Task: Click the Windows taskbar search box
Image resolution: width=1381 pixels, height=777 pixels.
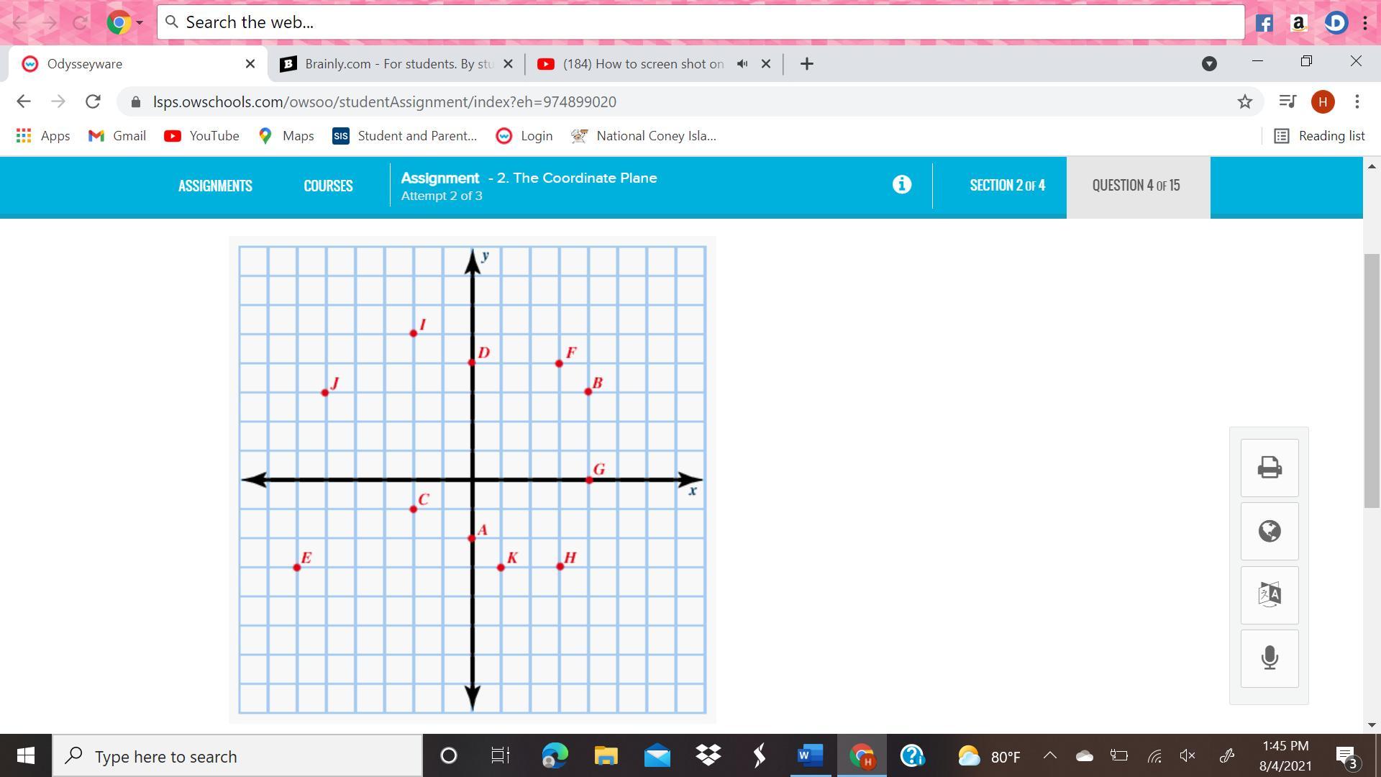Action: pos(237,756)
